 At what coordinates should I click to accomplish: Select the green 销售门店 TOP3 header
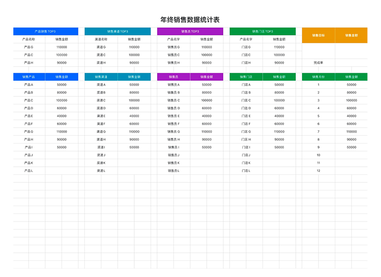pyautogui.click(x=262, y=31)
